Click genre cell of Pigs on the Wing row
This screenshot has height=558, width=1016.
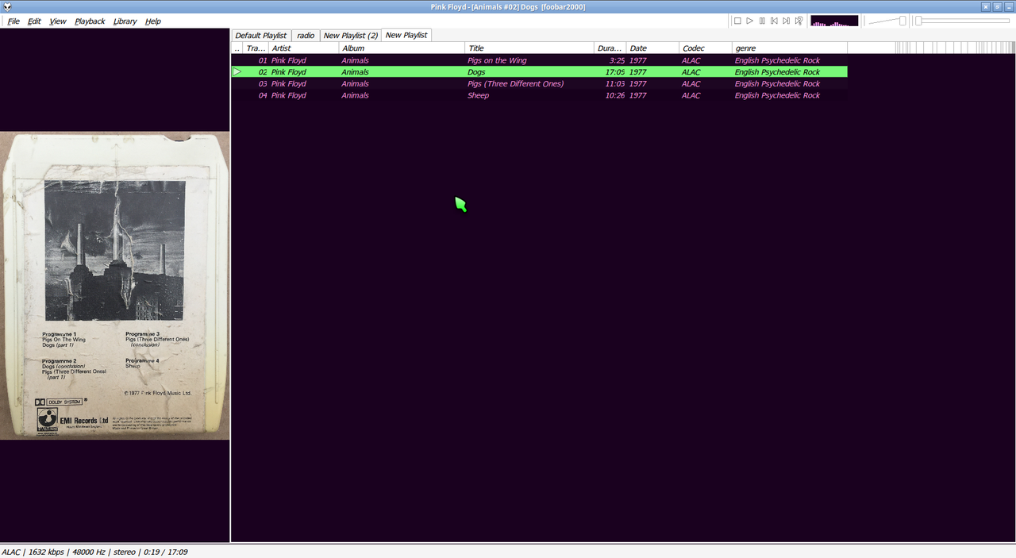click(x=777, y=60)
